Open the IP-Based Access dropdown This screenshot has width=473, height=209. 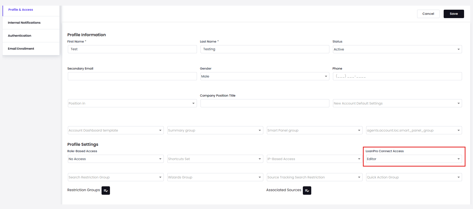[x=315, y=159]
